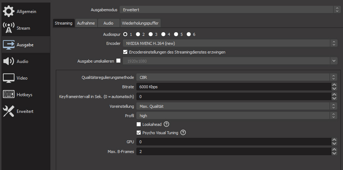343x170 pixels.
Task: Enable the Lookahead checkbox
Action: 139,124
